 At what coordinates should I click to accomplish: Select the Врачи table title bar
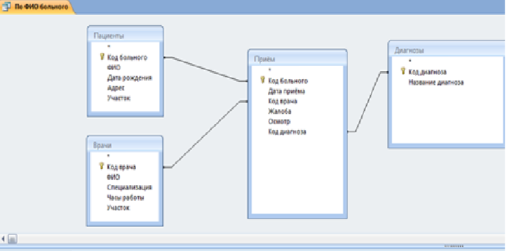tap(125, 145)
